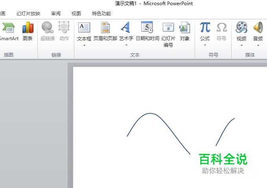The height and width of the screenshot is (188, 267).
Task: Select the right curve segment on slide
Action: click(225, 130)
